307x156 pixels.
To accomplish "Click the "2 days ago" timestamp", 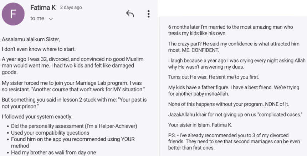I will [72, 8].
